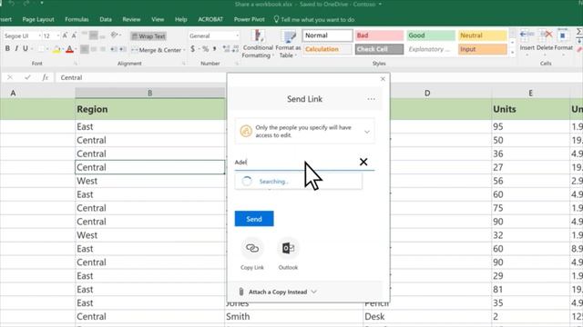This screenshot has width=583, height=327.
Task: Click the Smith cell in bottom row
Action: tap(293, 317)
